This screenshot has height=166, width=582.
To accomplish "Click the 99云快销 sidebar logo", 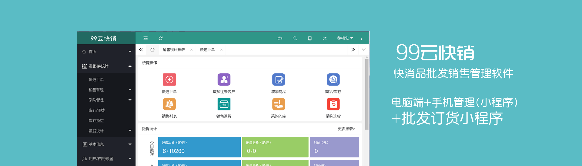I will 103,38.
